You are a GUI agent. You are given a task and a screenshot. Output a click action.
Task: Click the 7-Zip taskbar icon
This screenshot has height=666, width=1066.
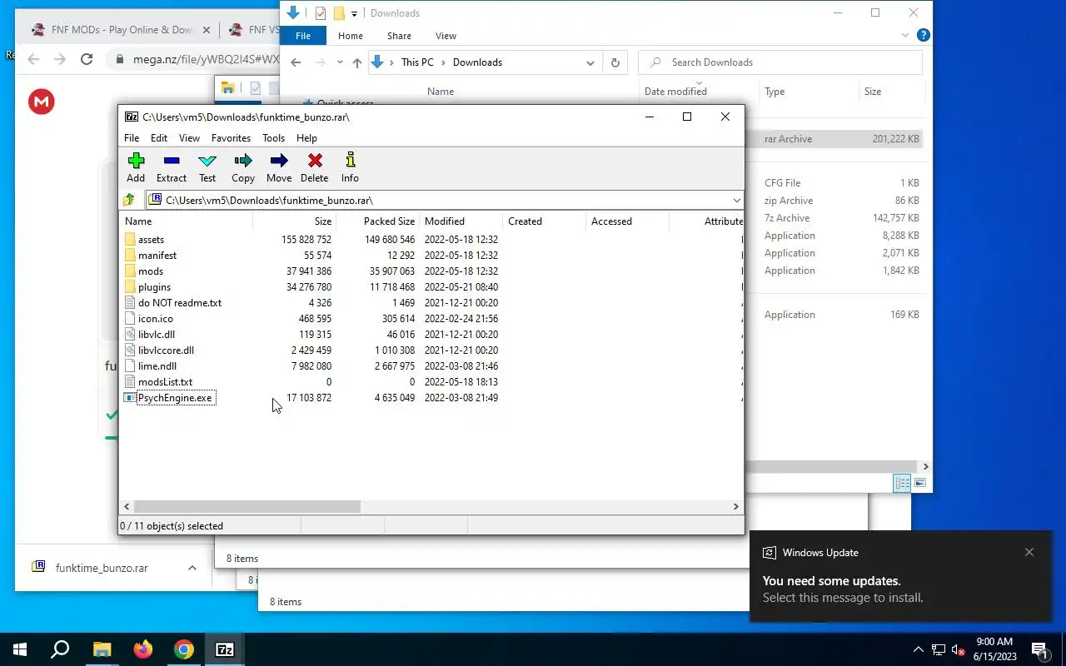point(225,649)
